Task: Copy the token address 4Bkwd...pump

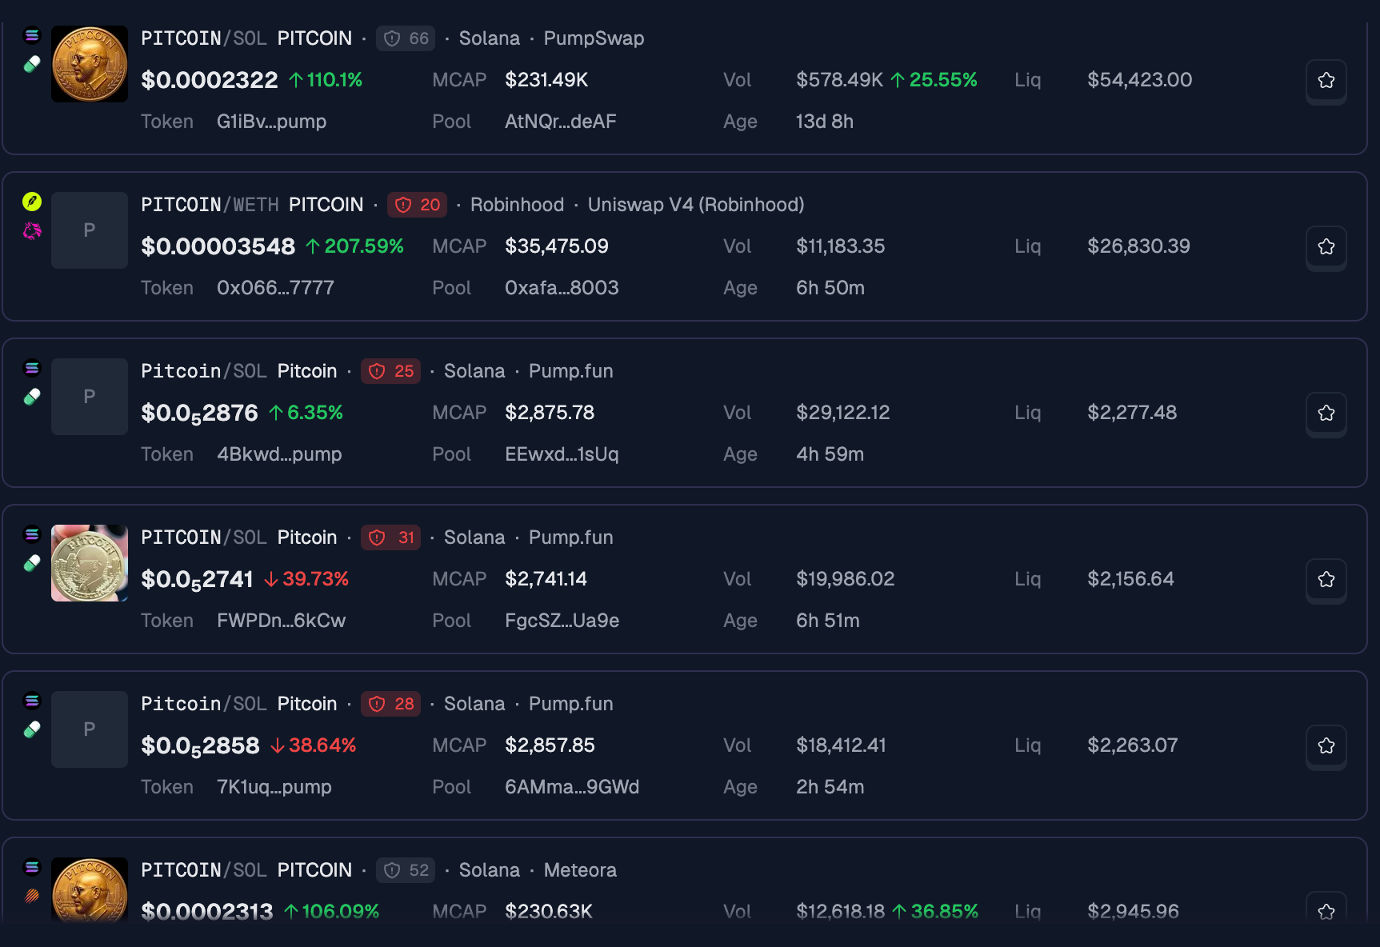Action: point(279,454)
